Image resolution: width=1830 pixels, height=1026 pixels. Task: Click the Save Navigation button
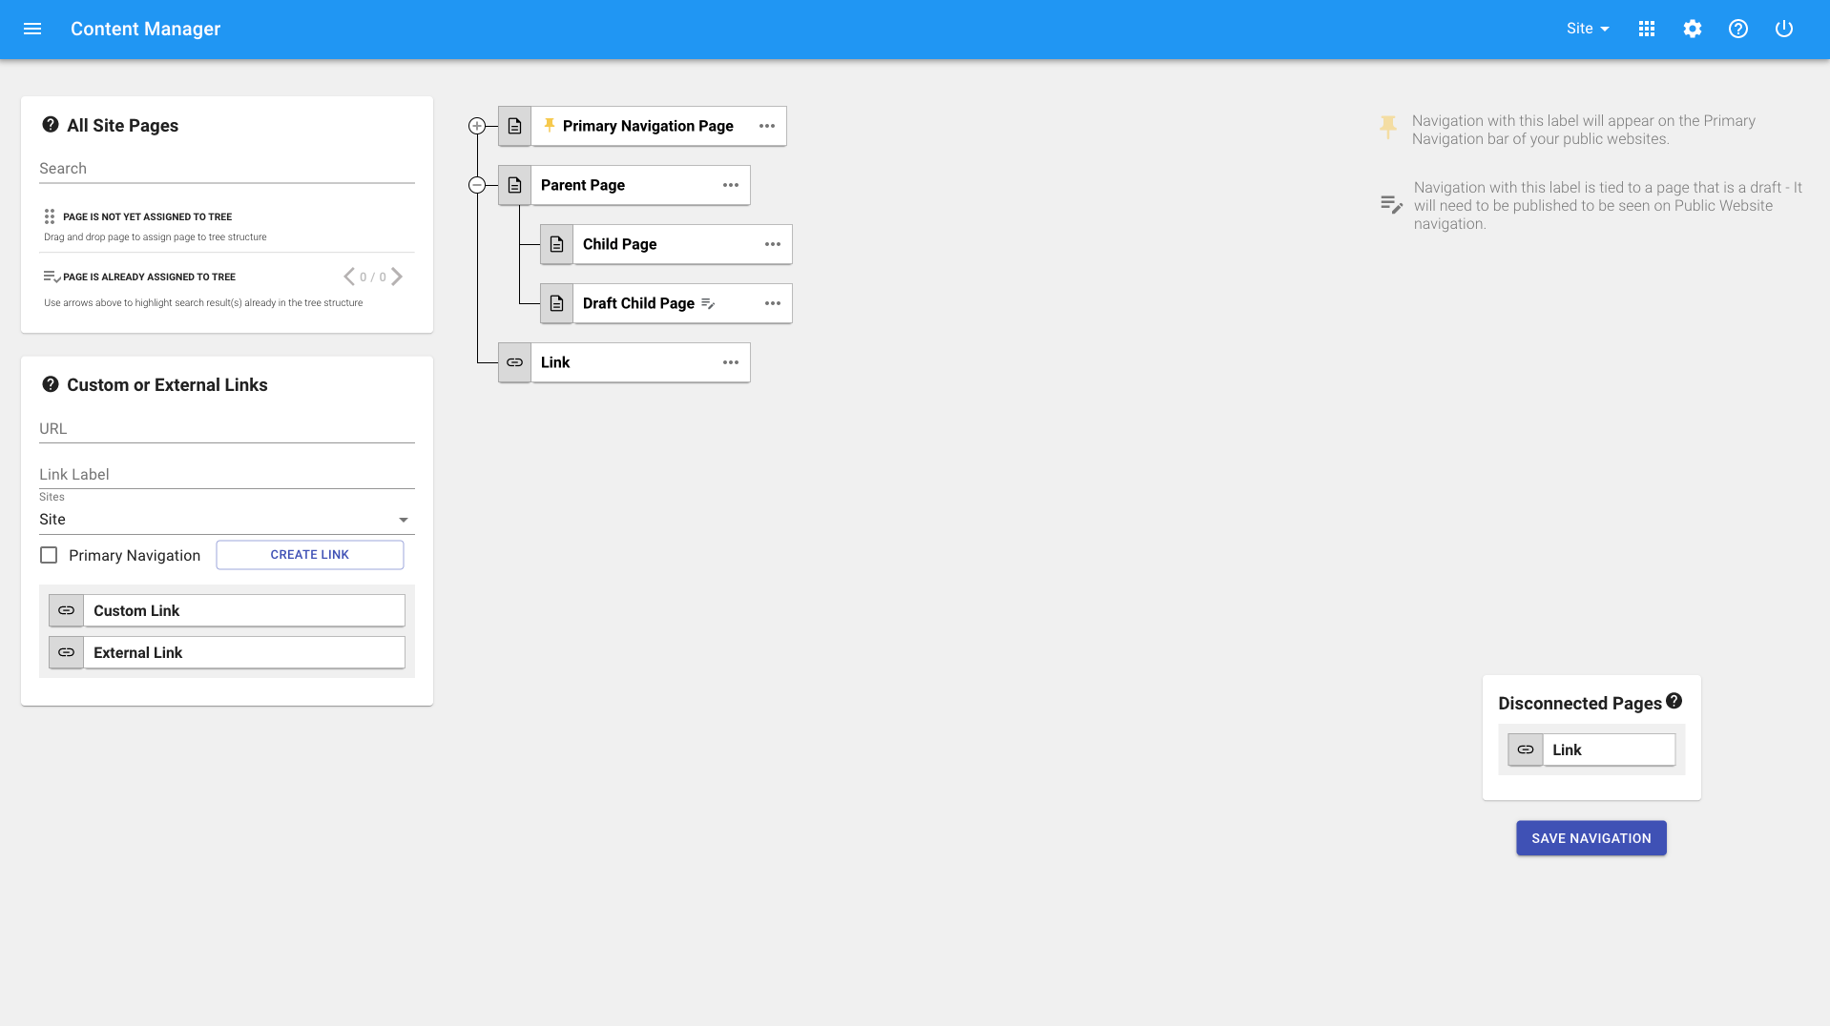pyautogui.click(x=1591, y=838)
